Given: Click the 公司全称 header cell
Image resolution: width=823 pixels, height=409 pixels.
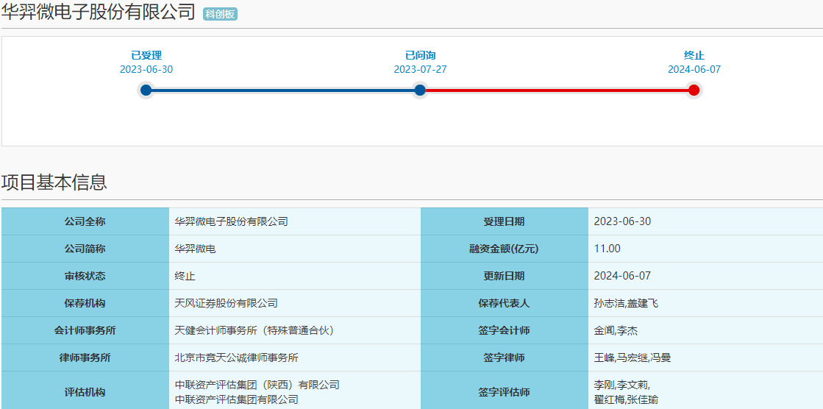Looking at the screenshot, I should [x=85, y=221].
